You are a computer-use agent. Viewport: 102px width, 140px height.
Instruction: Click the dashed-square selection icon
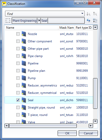click(8, 21)
